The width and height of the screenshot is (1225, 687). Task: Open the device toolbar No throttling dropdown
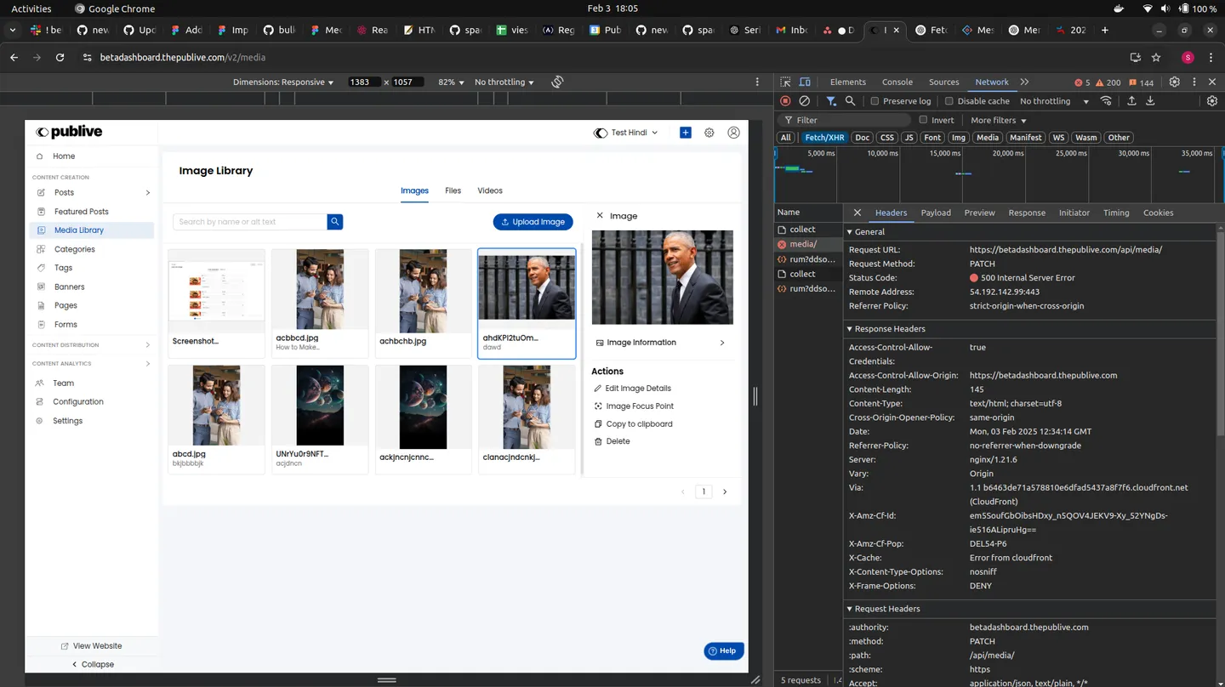[x=504, y=82]
